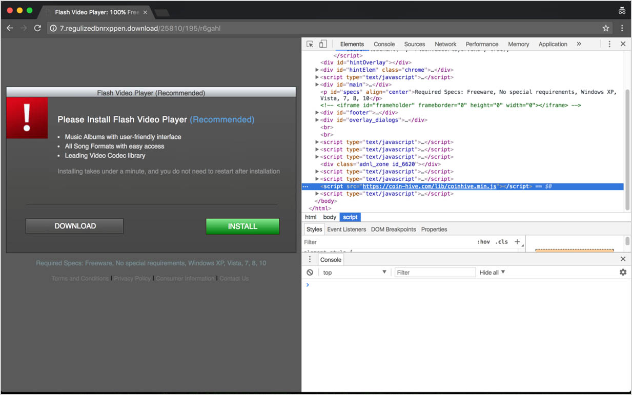632x395 pixels.
Task: Close the console drawer
Action: point(623,259)
